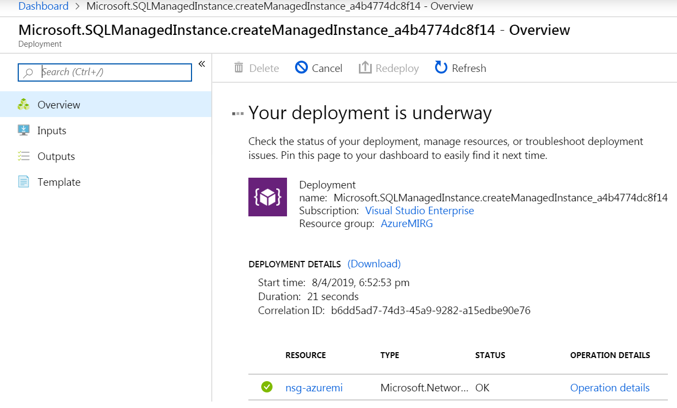
Task: Click the green success checkmark for nsg-azuremi
Action: [x=267, y=387]
